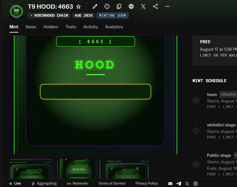237x187 pixels.
Task: Click the ROBINHOOD CHAIN badge
Action: (49, 15)
